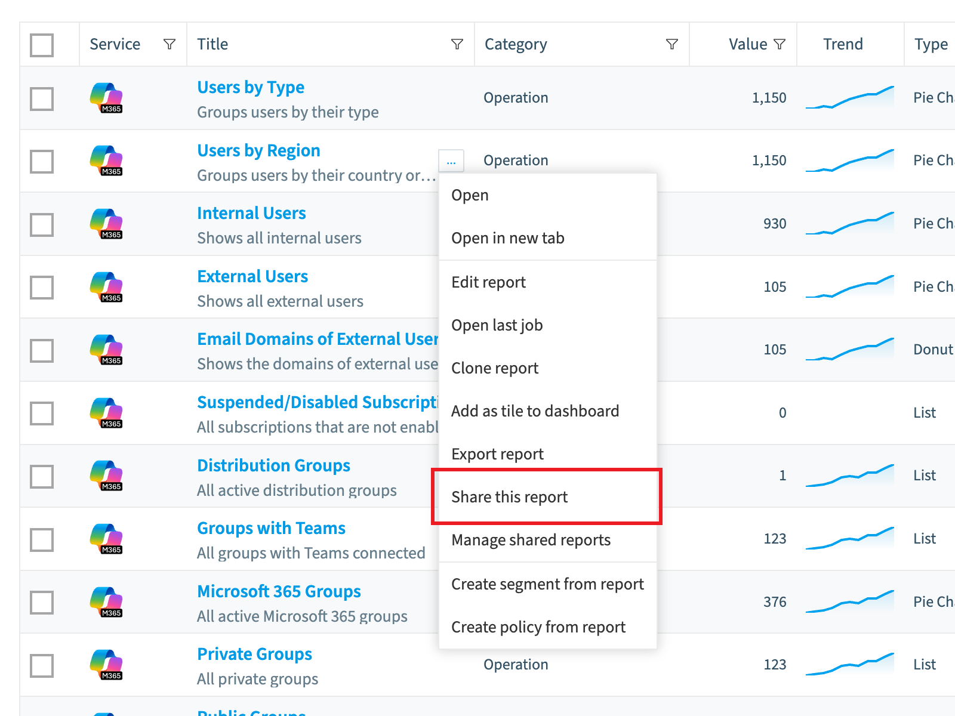Check the Users by Region row checkbox

[42, 161]
